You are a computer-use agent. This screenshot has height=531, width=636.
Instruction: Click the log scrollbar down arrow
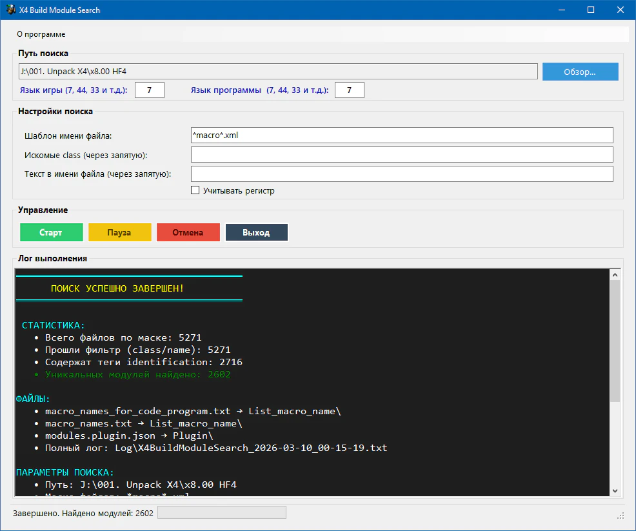[x=615, y=490]
